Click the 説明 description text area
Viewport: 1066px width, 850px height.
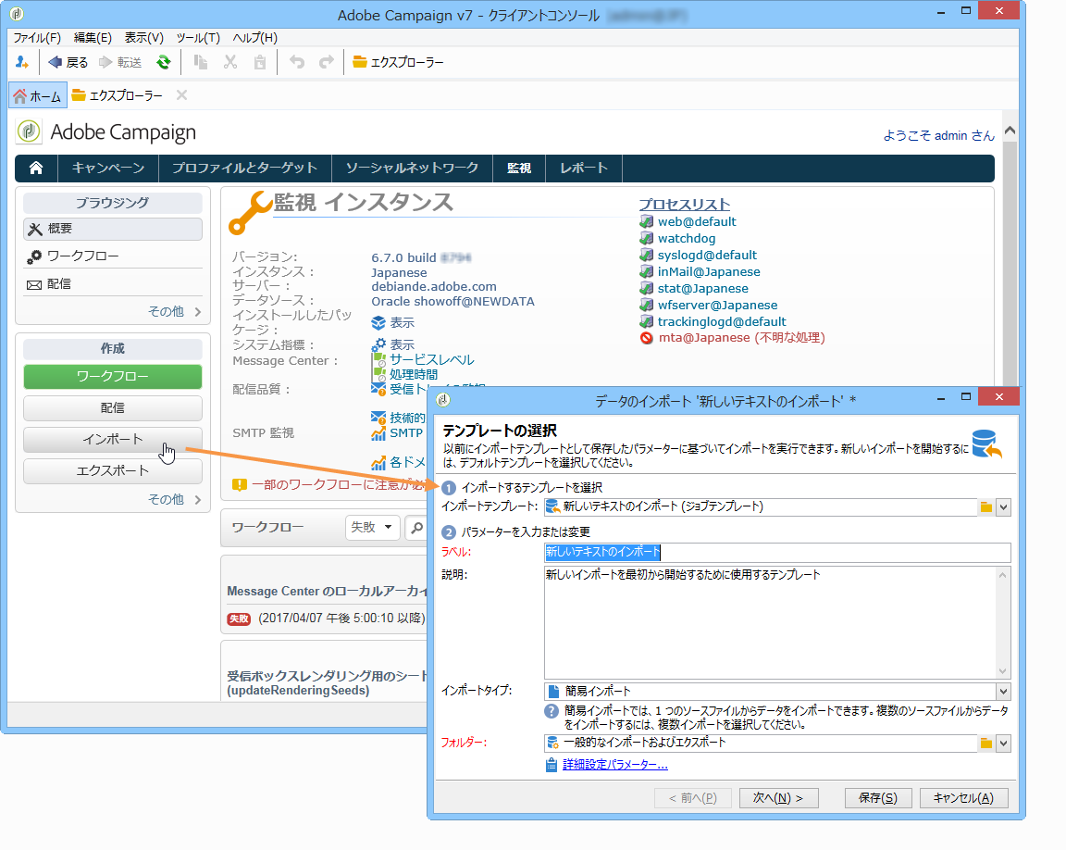pyautogui.click(x=777, y=622)
